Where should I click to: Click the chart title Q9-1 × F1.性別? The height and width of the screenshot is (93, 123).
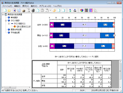[x=76, y=57]
